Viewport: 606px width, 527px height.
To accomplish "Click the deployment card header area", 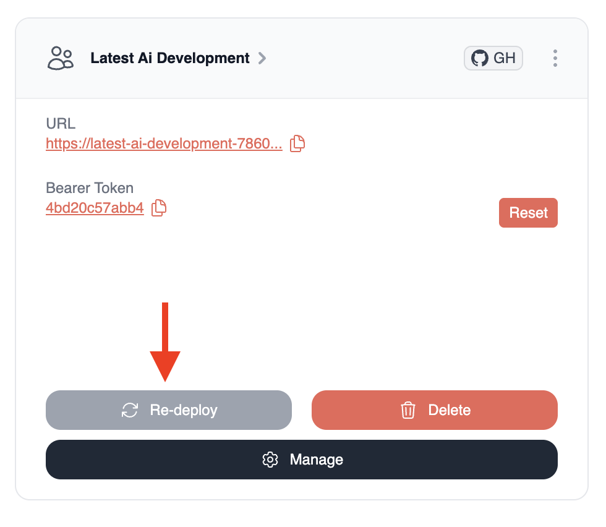I will point(303,58).
